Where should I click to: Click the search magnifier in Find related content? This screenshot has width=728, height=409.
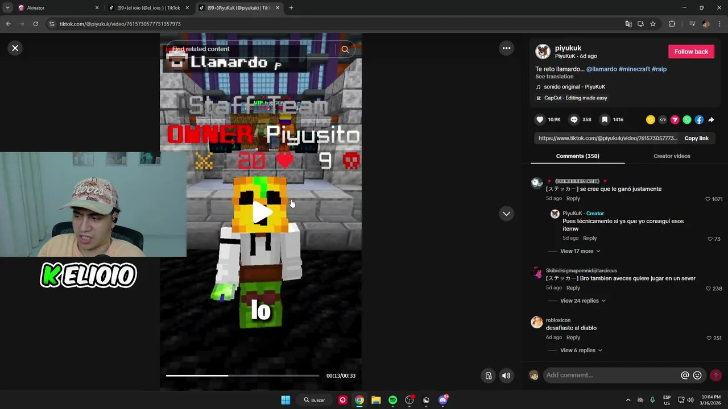pos(345,49)
